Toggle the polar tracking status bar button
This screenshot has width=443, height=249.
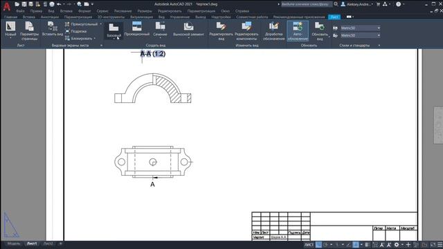(x=325, y=245)
